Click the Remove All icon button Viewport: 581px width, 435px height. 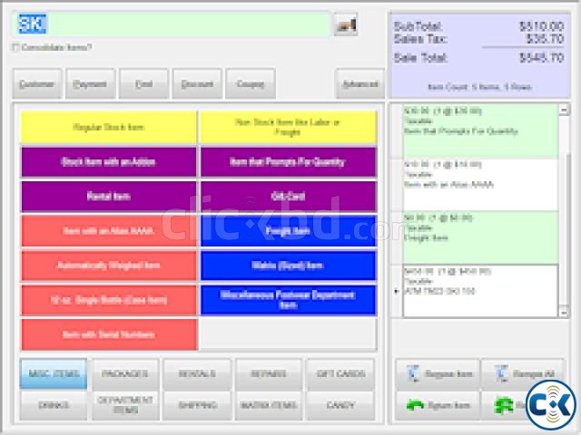(x=522, y=373)
